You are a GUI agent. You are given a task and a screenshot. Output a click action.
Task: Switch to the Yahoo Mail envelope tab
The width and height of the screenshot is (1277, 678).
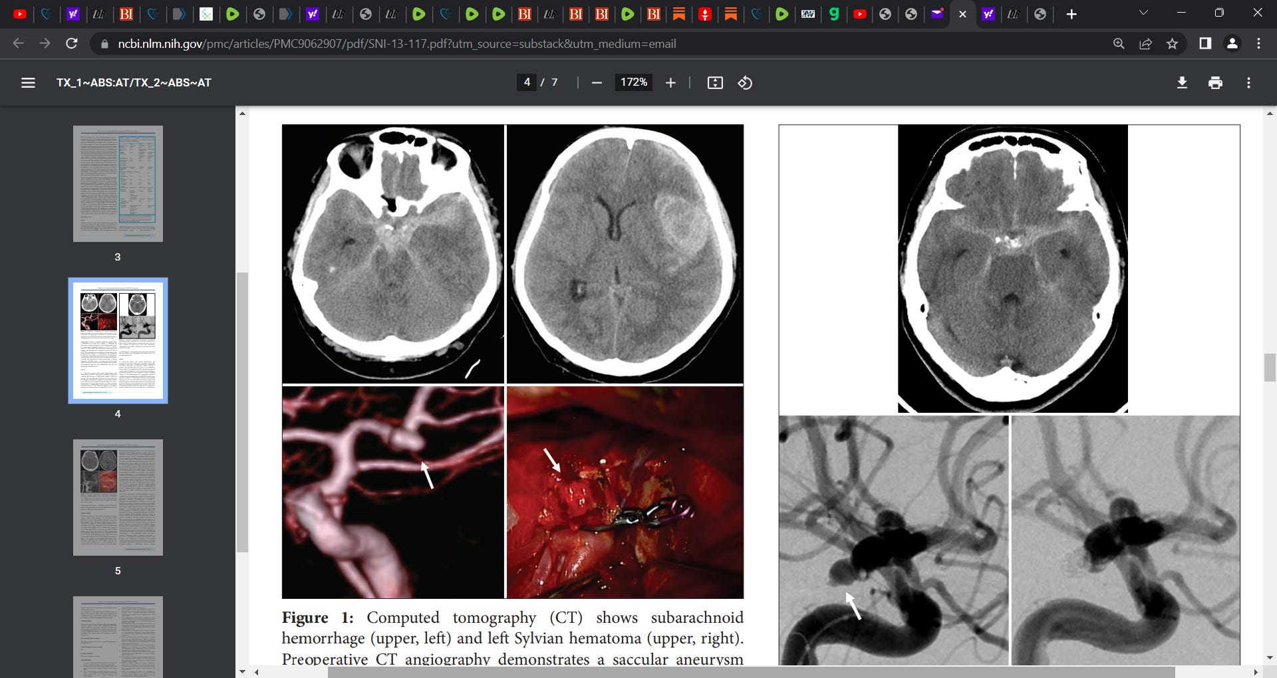pyautogui.click(x=937, y=14)
